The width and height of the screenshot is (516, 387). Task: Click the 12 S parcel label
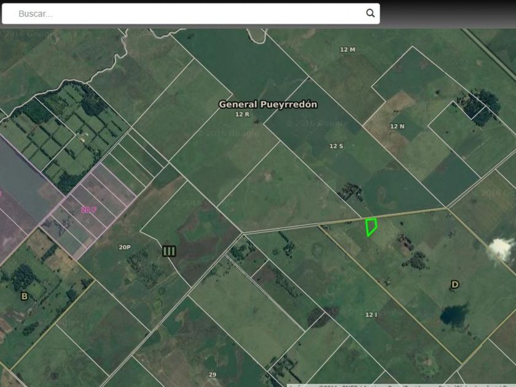click(336, 146)
